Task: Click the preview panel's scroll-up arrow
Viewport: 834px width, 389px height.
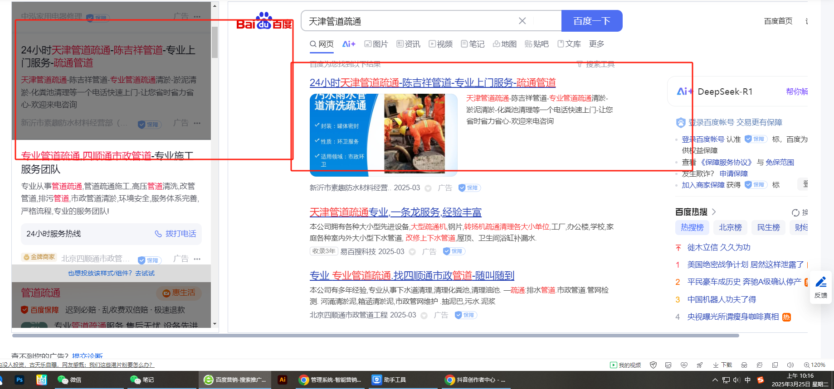Action: coord(215,6)
